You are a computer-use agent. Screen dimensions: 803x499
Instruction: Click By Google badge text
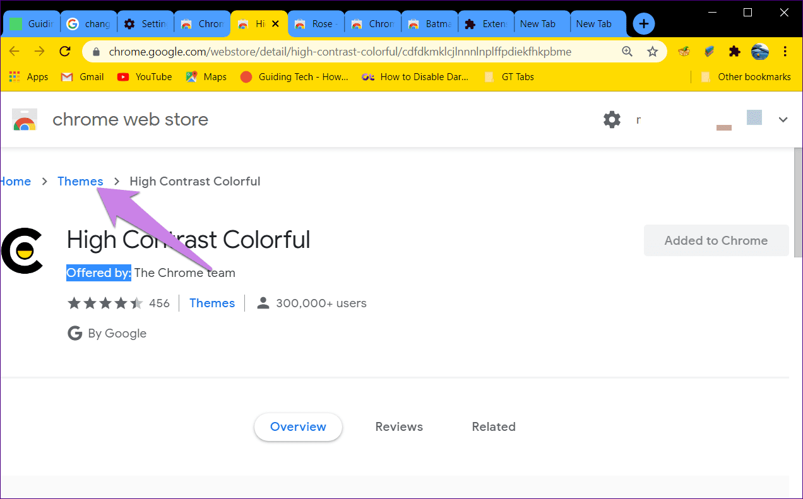tap(117, 334)
